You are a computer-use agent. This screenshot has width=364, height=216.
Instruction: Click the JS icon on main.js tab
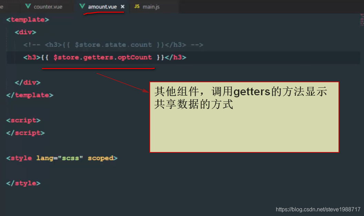tap(137, 7)
